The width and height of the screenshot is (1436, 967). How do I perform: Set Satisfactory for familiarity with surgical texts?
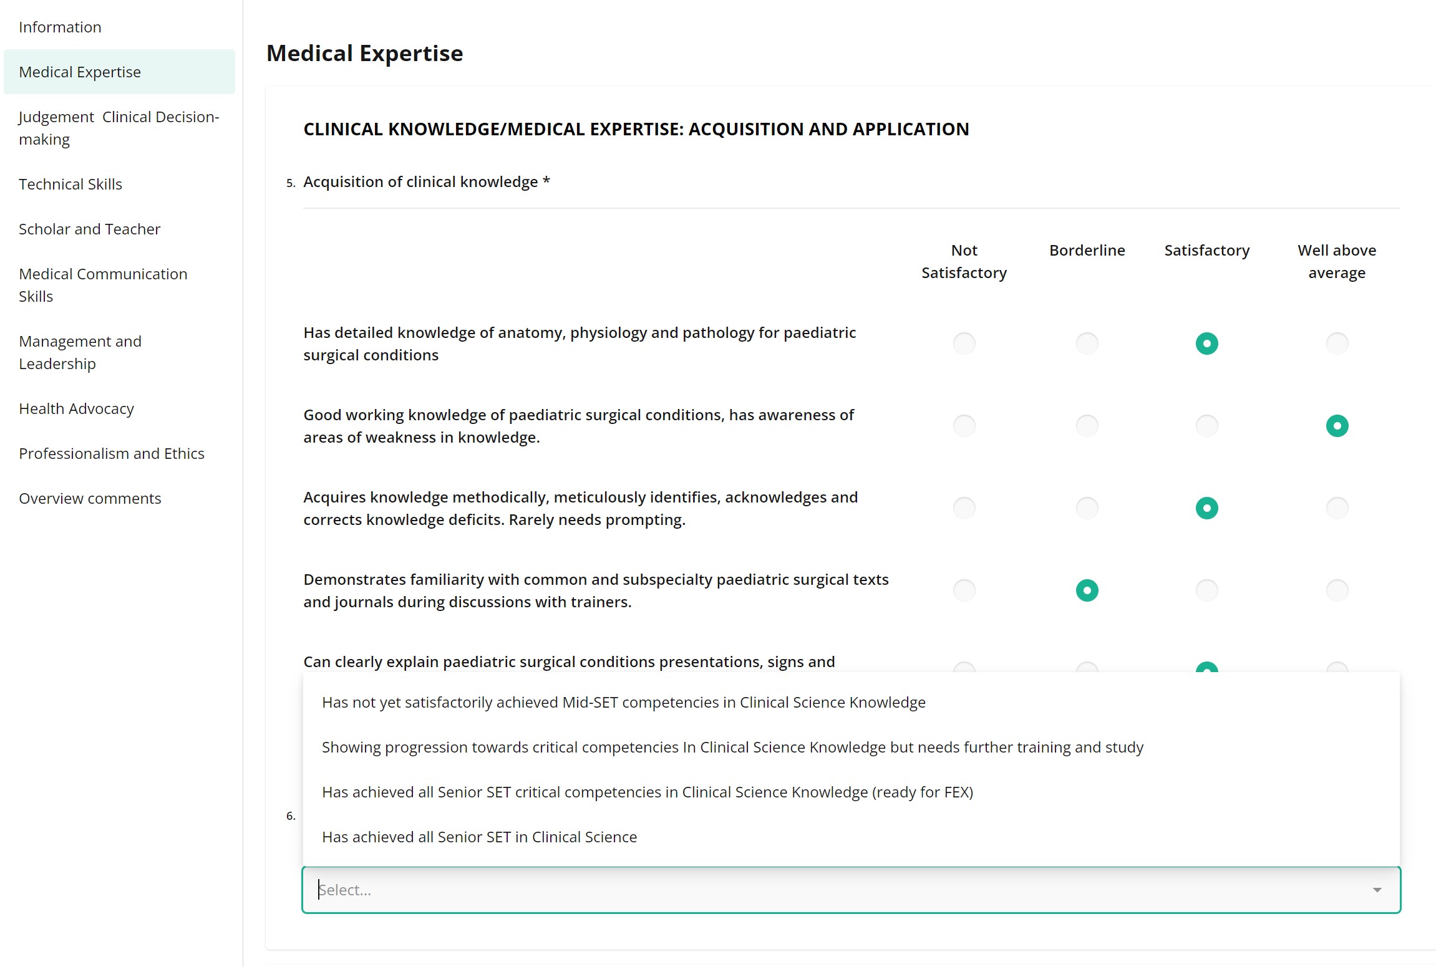click(1206, 590)
